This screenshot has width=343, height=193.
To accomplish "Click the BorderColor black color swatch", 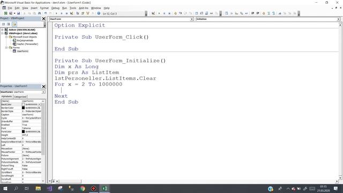I will click(x=23, y=108).
